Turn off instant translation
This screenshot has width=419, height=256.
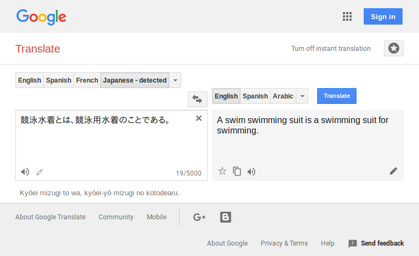pyautogui.click(x=331, y=49)
